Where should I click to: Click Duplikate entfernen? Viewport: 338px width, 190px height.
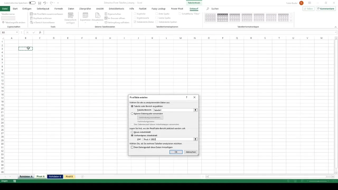(x=41, y=18)
